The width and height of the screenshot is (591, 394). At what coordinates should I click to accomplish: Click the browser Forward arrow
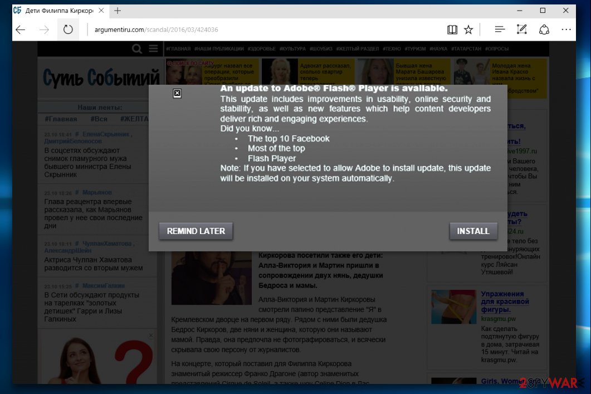(44, 30)
